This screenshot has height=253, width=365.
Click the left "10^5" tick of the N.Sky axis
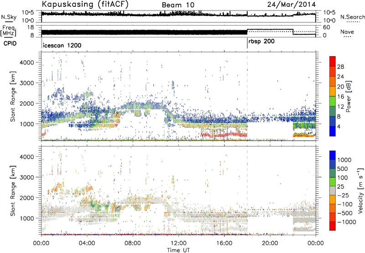click(28, 12)
